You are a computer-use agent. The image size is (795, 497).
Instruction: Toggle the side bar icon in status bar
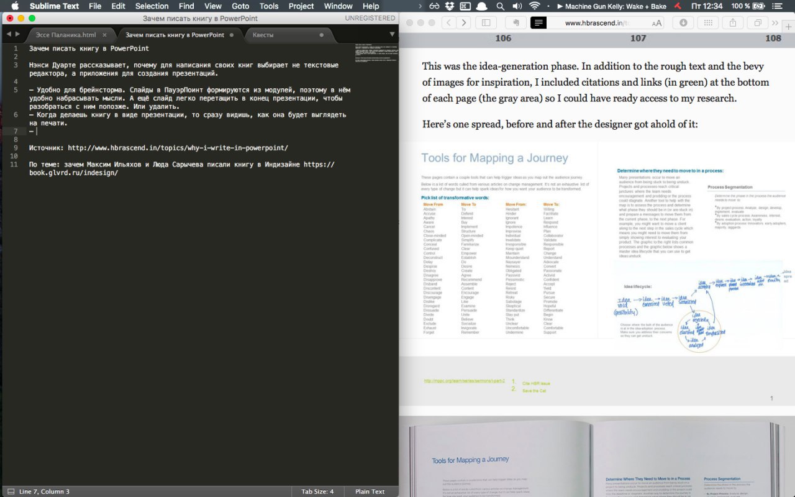9,491
